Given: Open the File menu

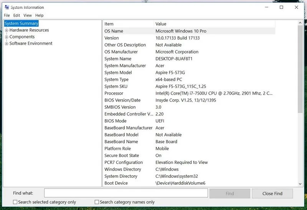Looking at the screenshot, I should 7,15.
